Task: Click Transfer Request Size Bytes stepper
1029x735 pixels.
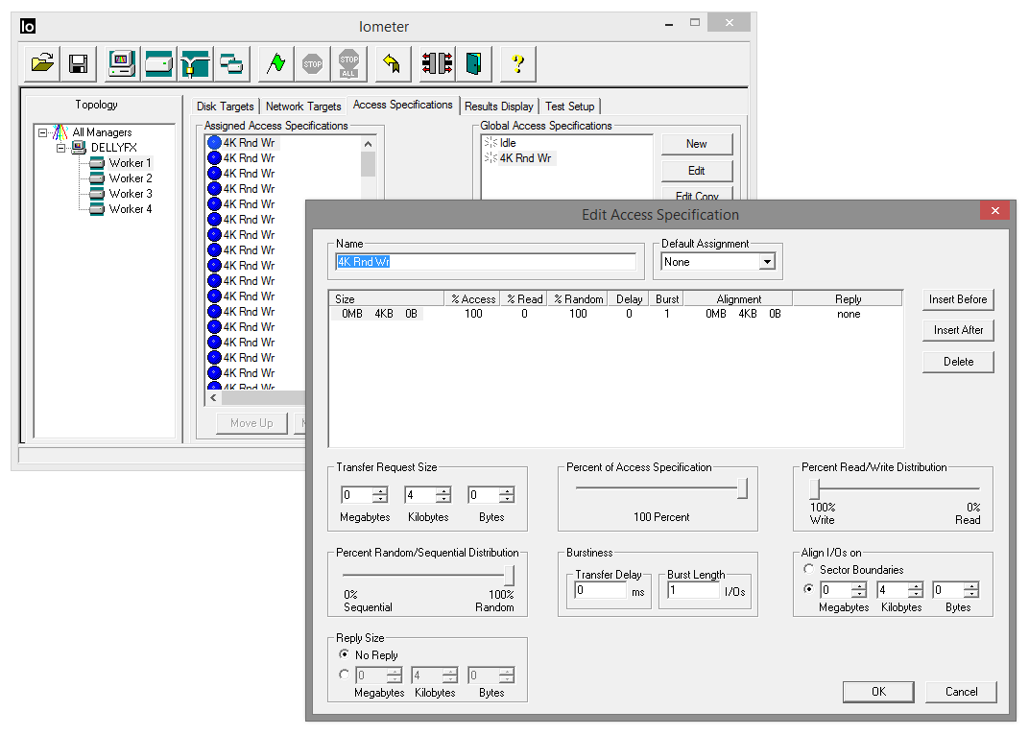Action: click(x=507, y=495)
